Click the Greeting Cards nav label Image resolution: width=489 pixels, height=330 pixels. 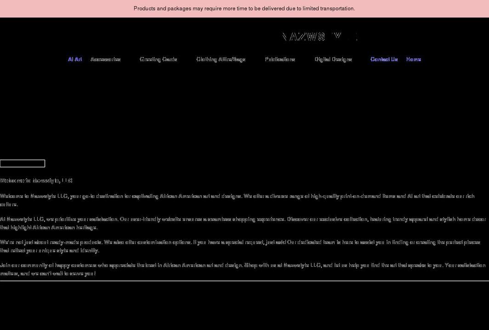tap(159, 59)
